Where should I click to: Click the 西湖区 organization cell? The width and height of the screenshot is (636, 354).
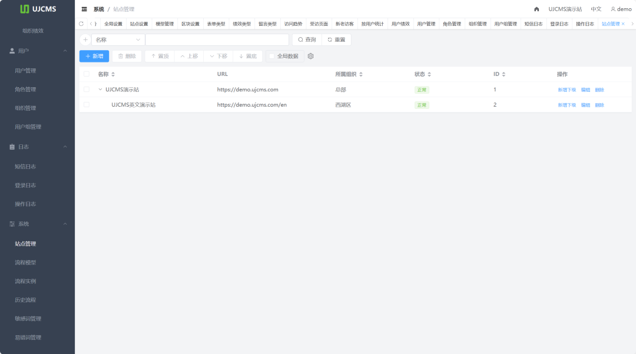343,105
